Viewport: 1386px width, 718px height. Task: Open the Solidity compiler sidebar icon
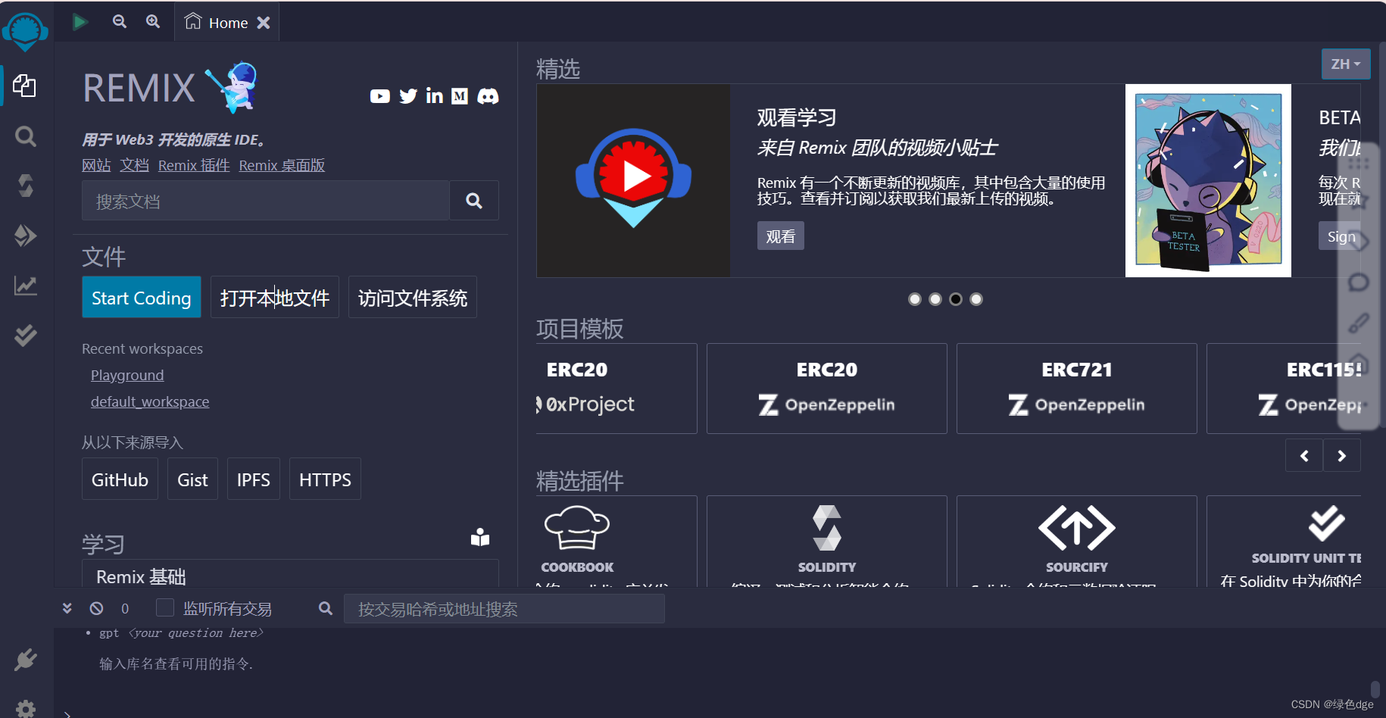(x=26, y=186)
